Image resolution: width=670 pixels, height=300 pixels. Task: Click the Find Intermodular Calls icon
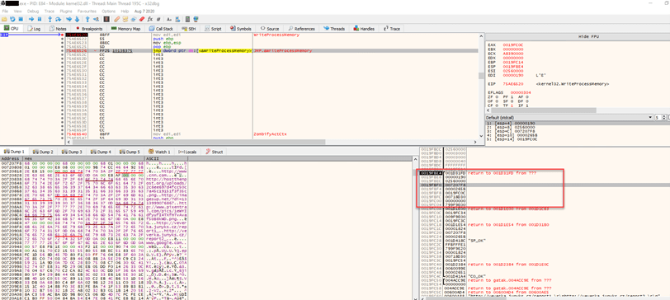(x=177, y=19)
